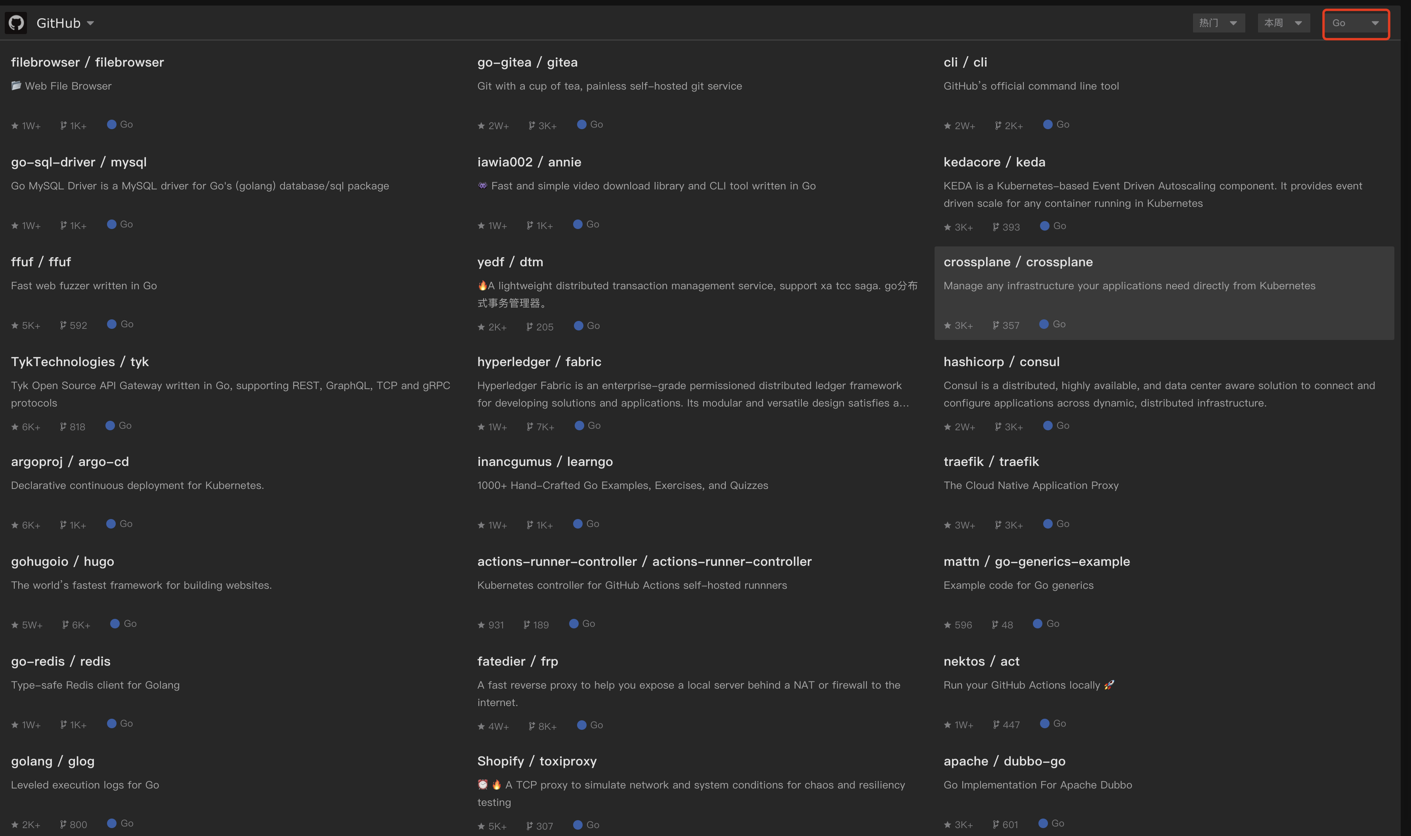Viewport: 1411px width, 836px height.
Task: Open the Go language filter dropdown
Action: tap(1355, 23)
